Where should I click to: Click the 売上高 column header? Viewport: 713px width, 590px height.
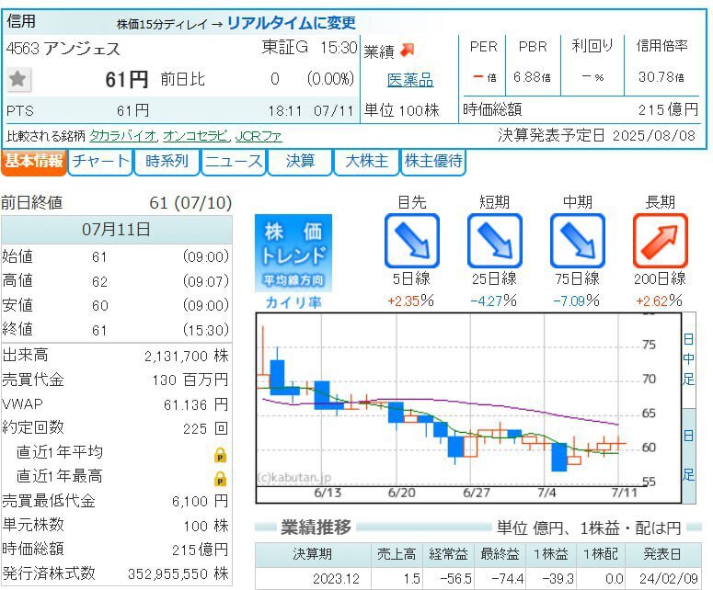(x=397, y=554)
